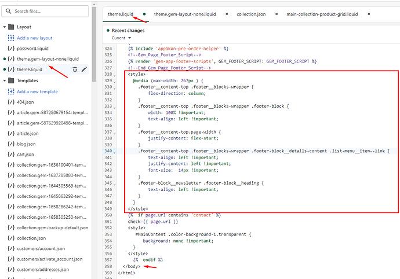Place cursor on closing html tag line

pyautogui.click(x=126, y=273)
